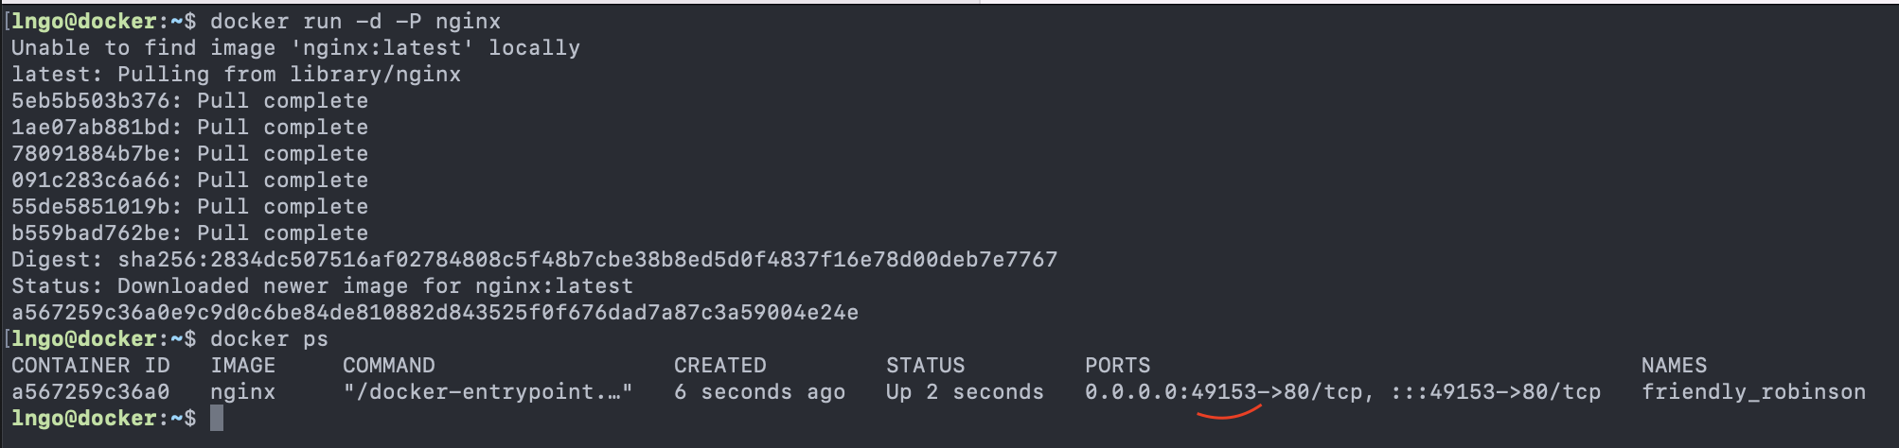Click the "6 seconds ago" created value

tap(759, 392)
